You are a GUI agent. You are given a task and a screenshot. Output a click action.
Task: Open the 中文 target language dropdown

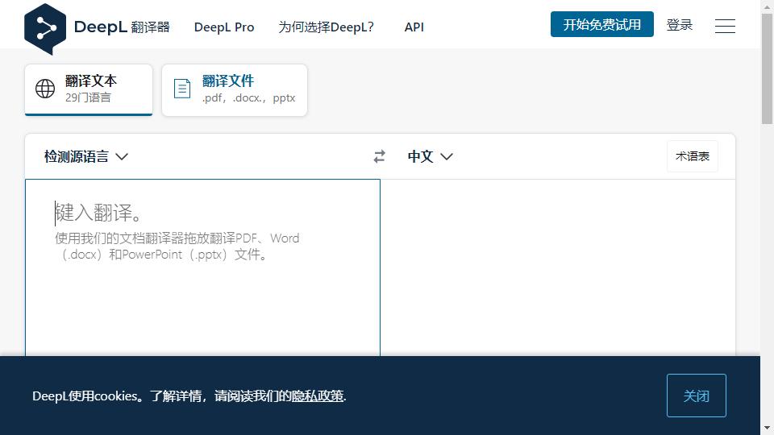coord(430,157)
